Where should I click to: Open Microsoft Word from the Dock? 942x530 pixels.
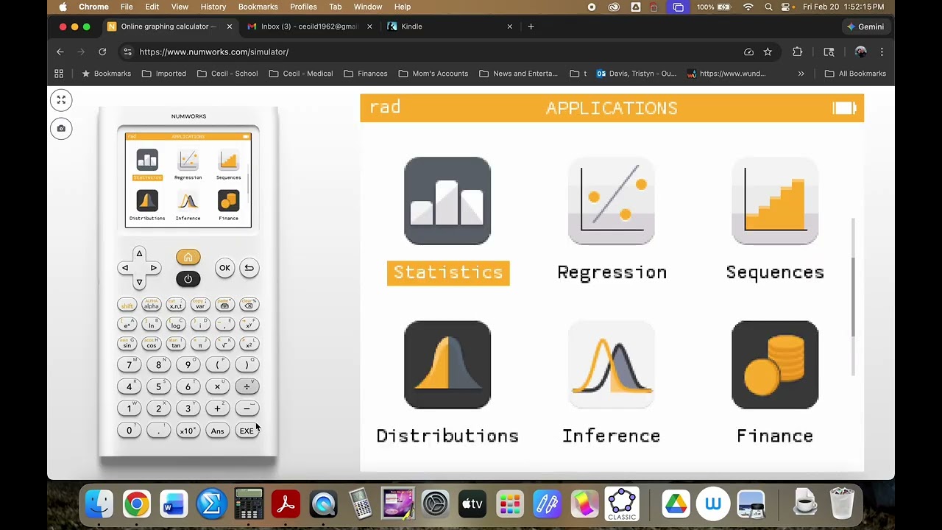pos(174,504)
